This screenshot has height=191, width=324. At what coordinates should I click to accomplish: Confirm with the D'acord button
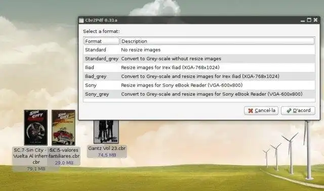298,110
